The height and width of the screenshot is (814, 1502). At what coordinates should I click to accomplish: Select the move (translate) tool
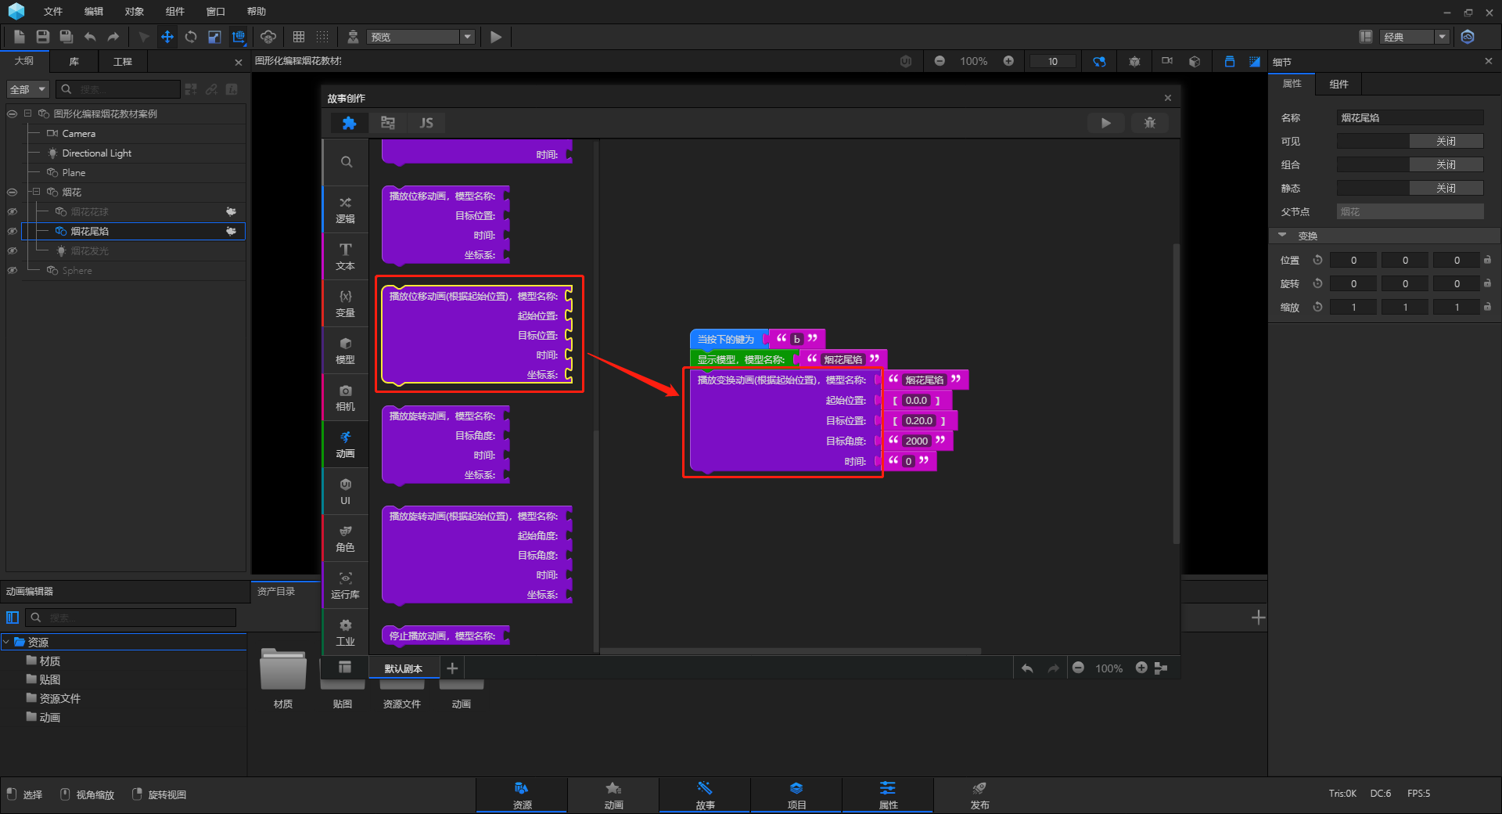click(167, 37)
